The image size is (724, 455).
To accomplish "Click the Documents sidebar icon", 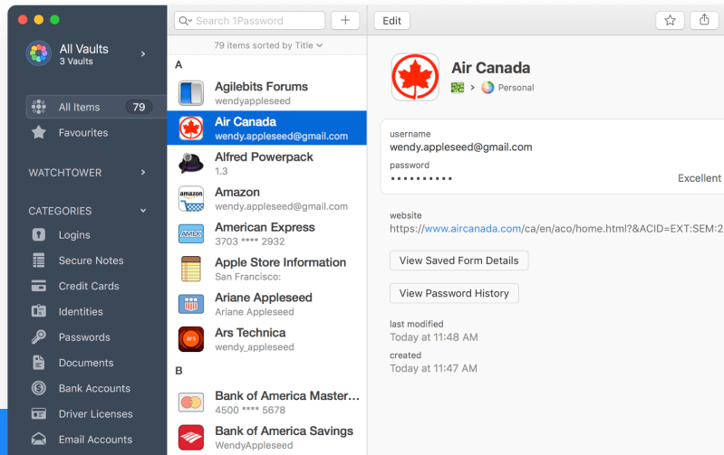I will point(39,363).
